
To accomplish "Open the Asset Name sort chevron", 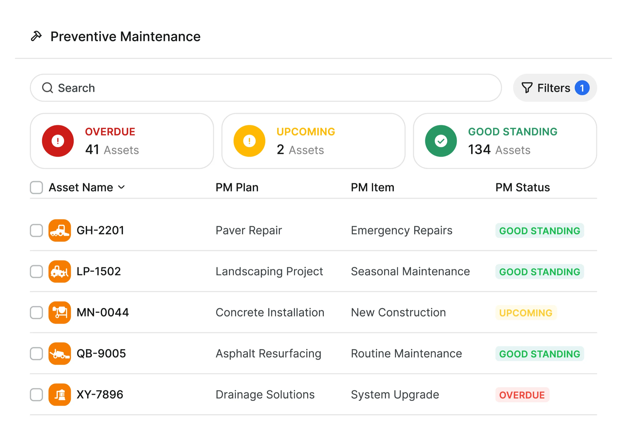I will click(121, 188).
